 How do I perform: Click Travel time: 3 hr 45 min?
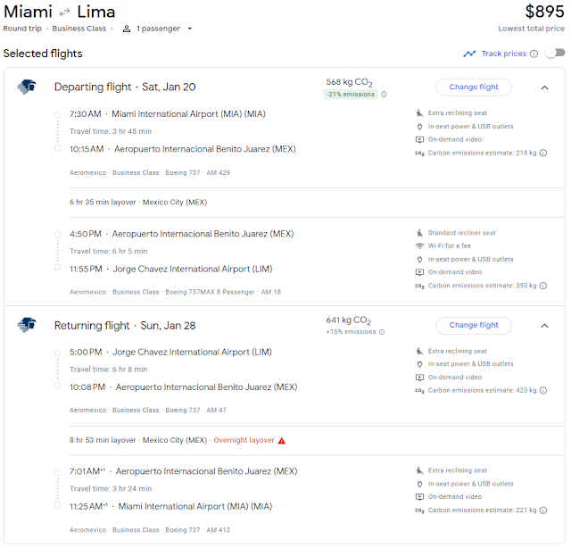tap(111, 131)
